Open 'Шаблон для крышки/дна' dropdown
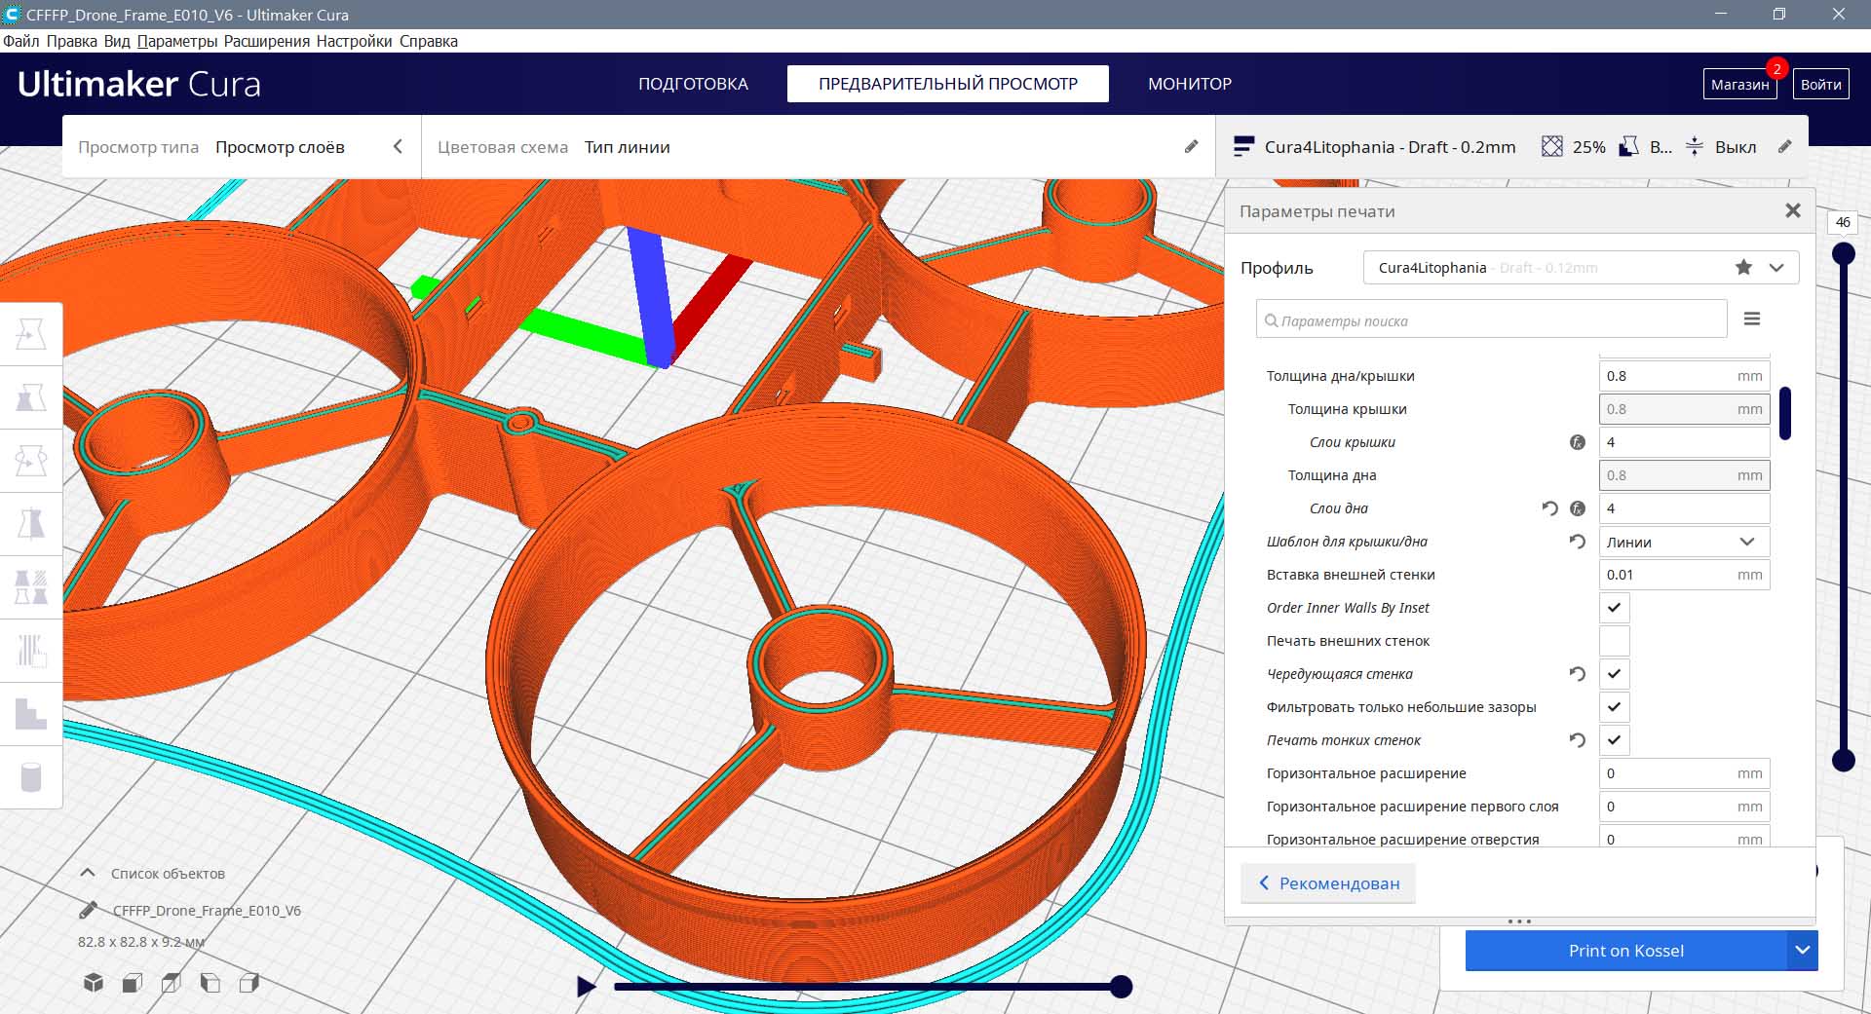The image size is (1871, 1014). click(1683, 542)
